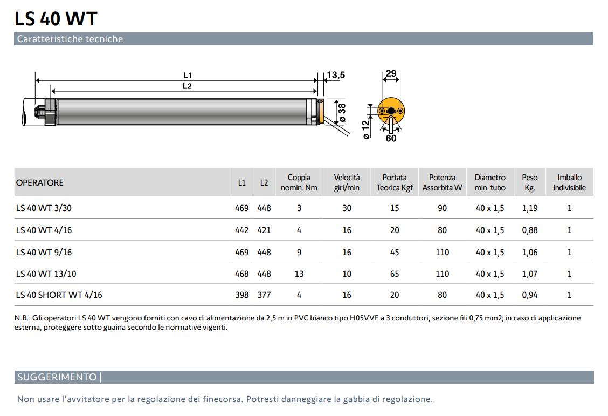The height and width of the screenshot is (416, 608).
Task: Click the "LS 40 WT 9/16" operator name
Action: tap(44, 252)
